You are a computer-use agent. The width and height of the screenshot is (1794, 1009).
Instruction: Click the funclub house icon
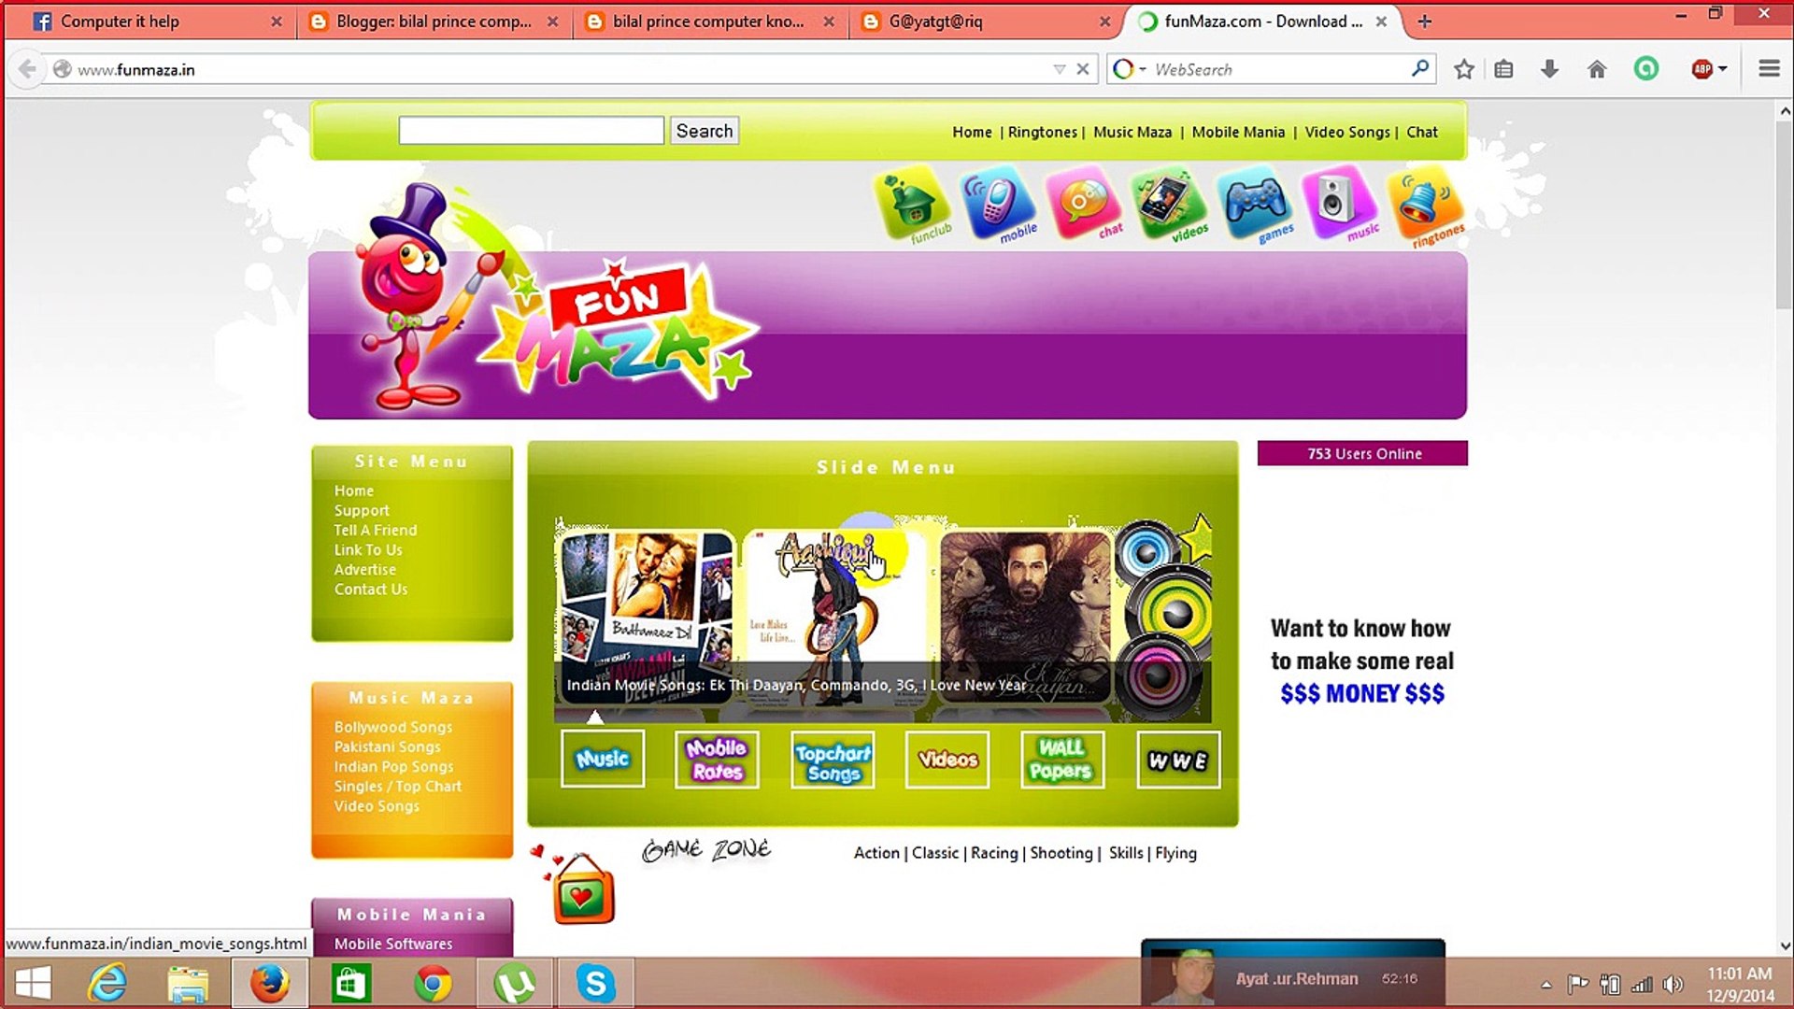913,201
